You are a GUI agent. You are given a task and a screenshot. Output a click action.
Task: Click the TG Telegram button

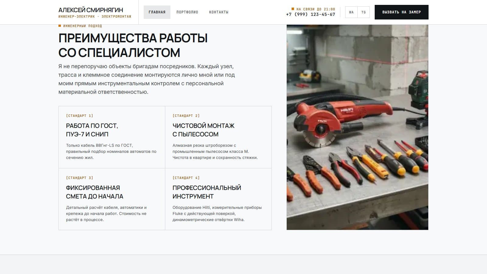coord(364,12)
